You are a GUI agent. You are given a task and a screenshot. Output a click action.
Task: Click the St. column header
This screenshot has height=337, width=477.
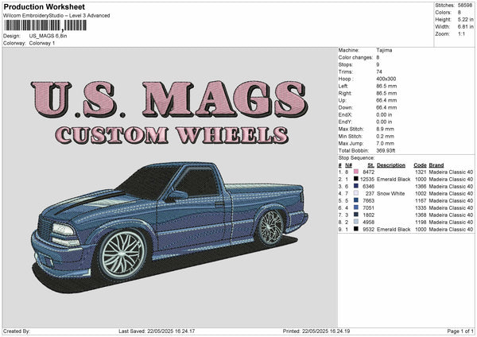(370, 165)
